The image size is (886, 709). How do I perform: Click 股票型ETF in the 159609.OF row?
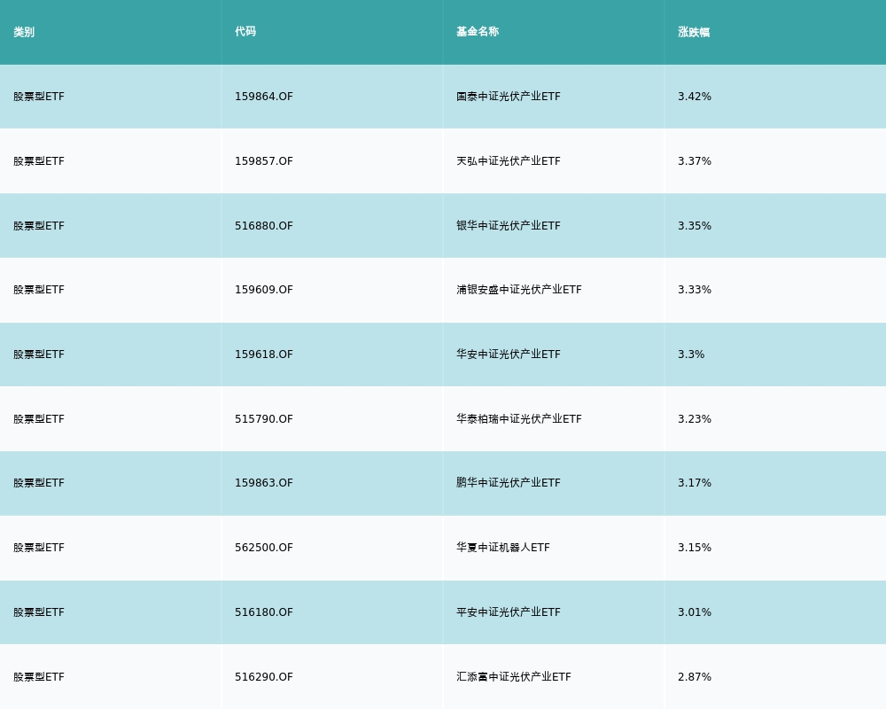click(39, 290)
